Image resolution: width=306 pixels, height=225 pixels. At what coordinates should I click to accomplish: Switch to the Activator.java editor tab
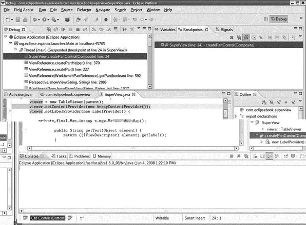tap(18, 94)
